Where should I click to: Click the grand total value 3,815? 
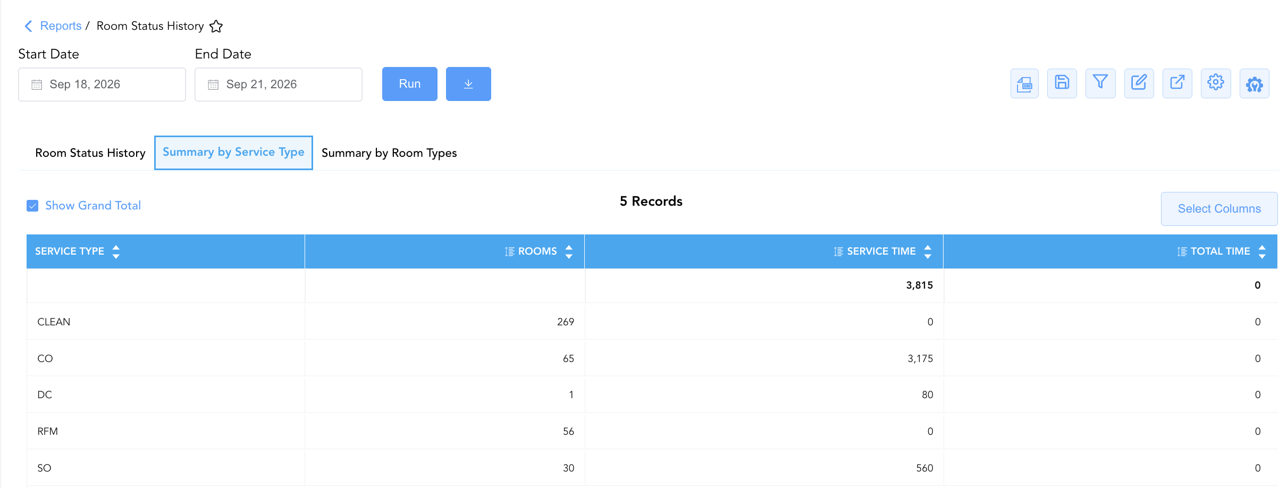pos(920,285)
